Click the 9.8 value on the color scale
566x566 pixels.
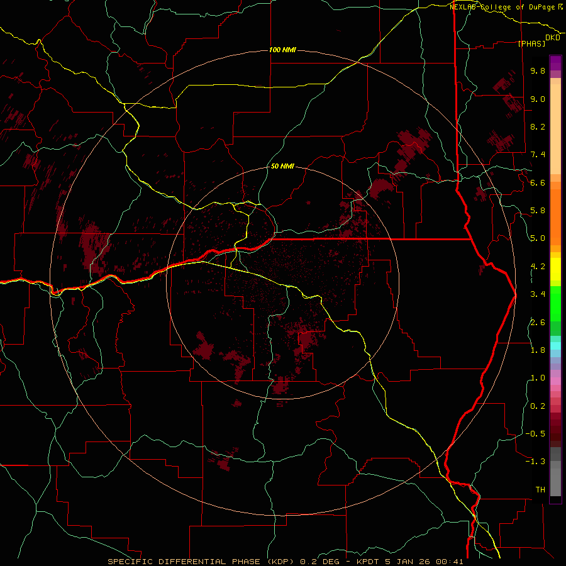tap(538, 70)
